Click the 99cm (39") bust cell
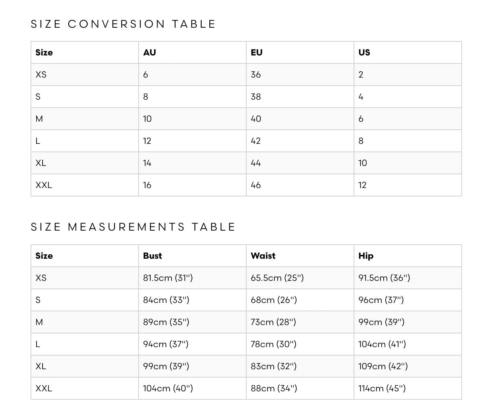This screenshot has width=495, height=409. tap(166, 366)
